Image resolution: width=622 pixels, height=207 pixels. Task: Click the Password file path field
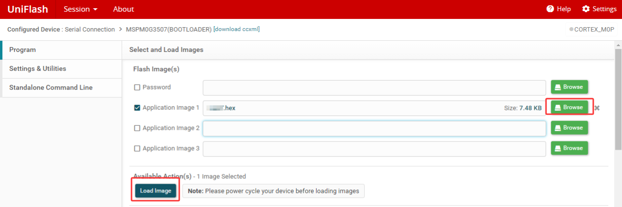[374, 87]
